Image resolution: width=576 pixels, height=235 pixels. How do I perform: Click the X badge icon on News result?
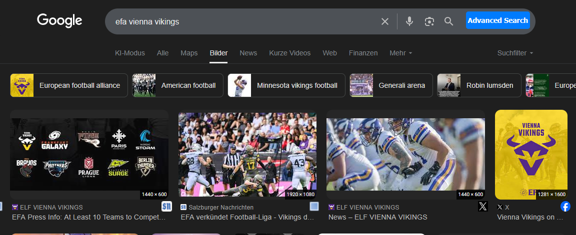483,207
